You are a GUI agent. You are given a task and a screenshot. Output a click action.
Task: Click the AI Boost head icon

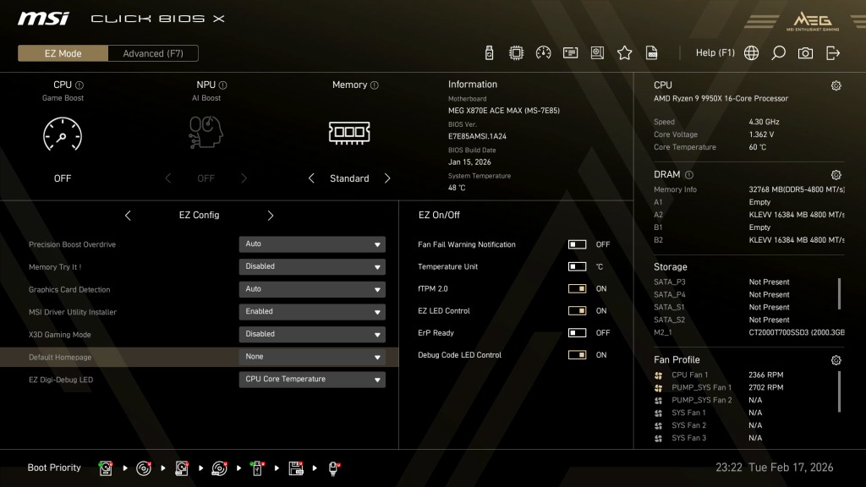coord(206,132)
